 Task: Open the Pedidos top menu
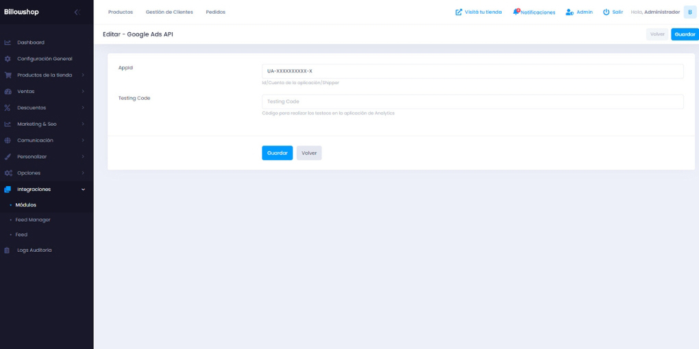pos(215,12)
